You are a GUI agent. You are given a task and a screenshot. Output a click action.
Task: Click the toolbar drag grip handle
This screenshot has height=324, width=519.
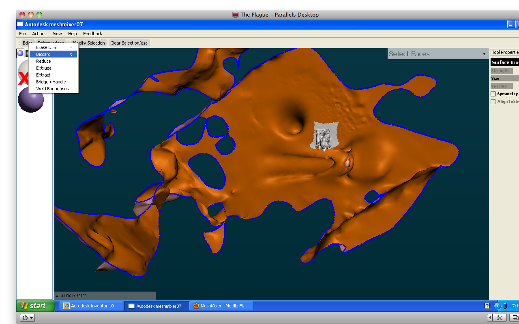[x=19, y=43]
